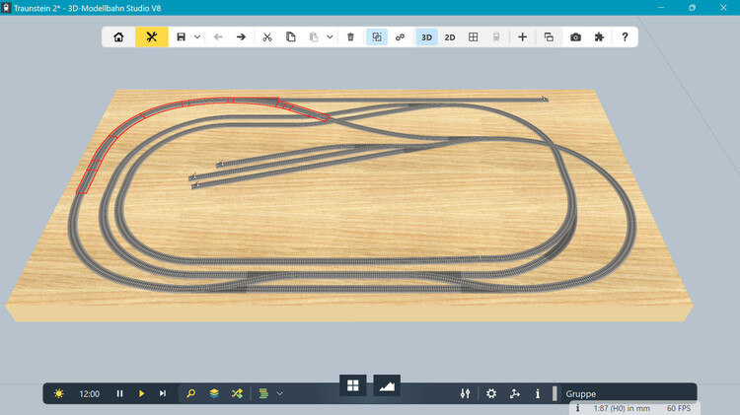Screen dimensions: 740x415
Task: Open the sliders adjustment icon
Action: (x=466, y=393)
